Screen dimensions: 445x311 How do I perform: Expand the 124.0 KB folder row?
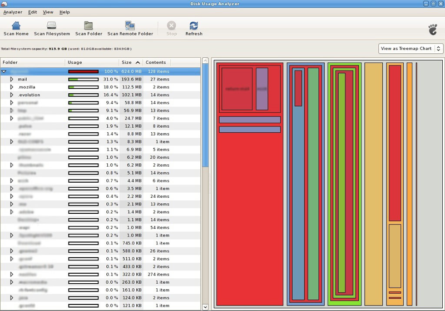point(12,298)
